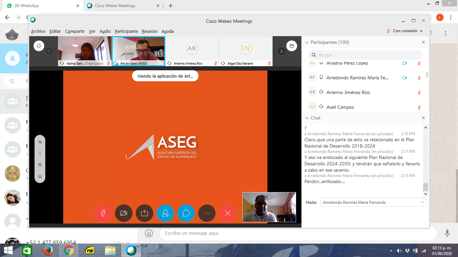This screenshot has width=458, height=257.
Task: Show next video thumbnails with right arrow
Action: pos(282,51)
